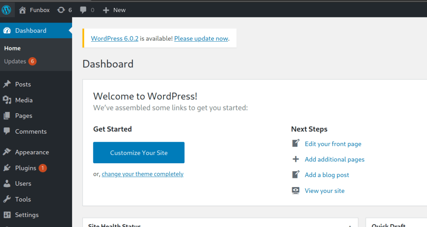The height and width of the screenshot is (227, 427).
Task: Follow the WordPress 6.0.2 link
Action: click(x=114, y=38)
